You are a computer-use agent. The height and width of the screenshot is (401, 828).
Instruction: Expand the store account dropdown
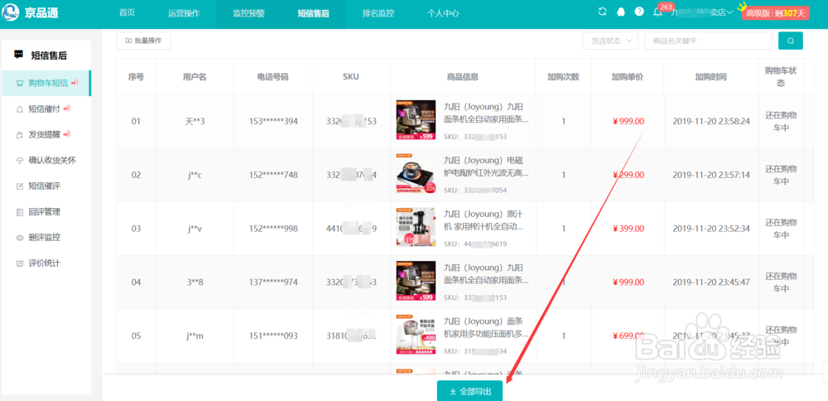click(702, 12)
